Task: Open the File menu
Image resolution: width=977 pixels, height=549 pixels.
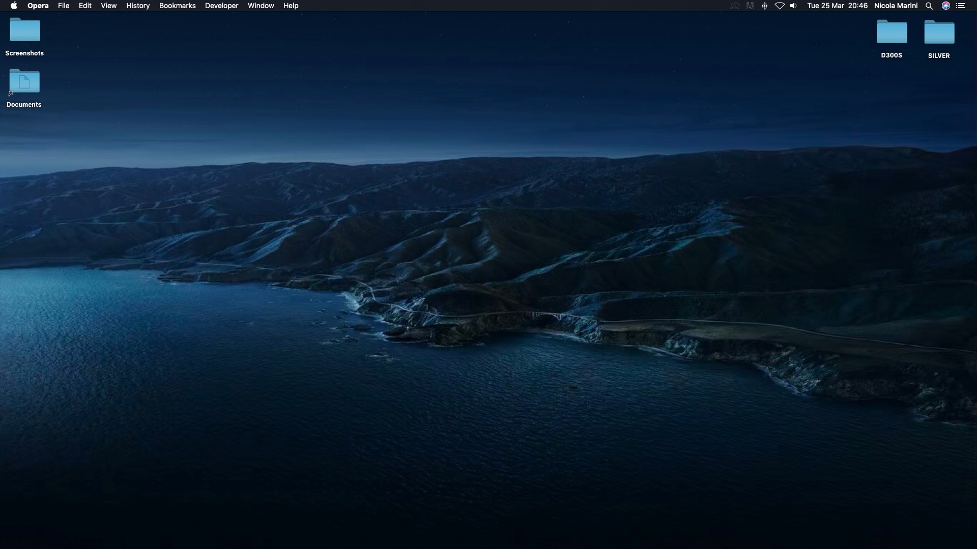Action: 64,6
